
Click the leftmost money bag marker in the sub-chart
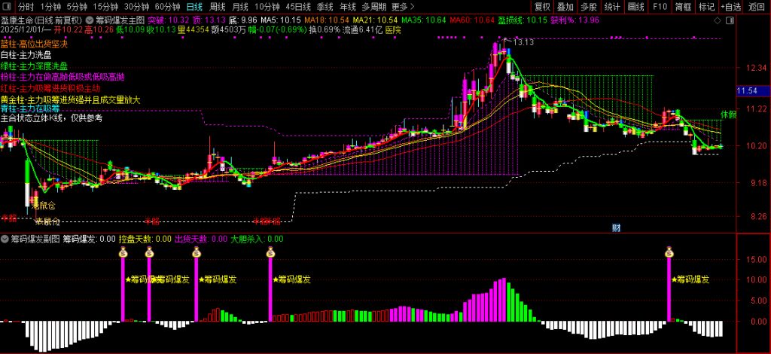(x=123, y=253)
